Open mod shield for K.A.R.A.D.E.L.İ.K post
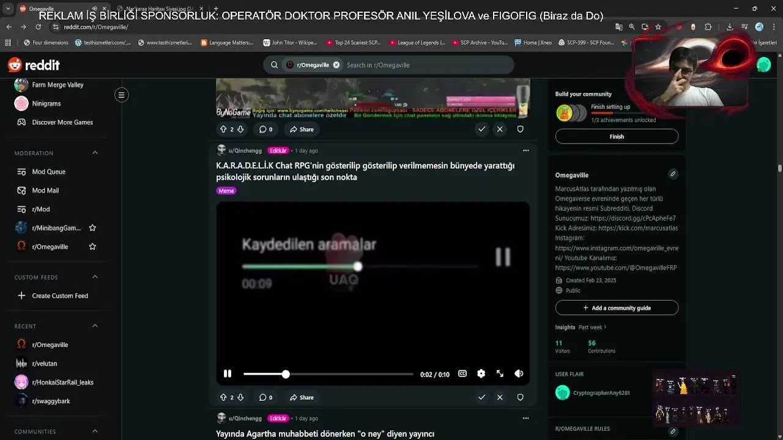The image size is (783, 440). pos(520,397)
